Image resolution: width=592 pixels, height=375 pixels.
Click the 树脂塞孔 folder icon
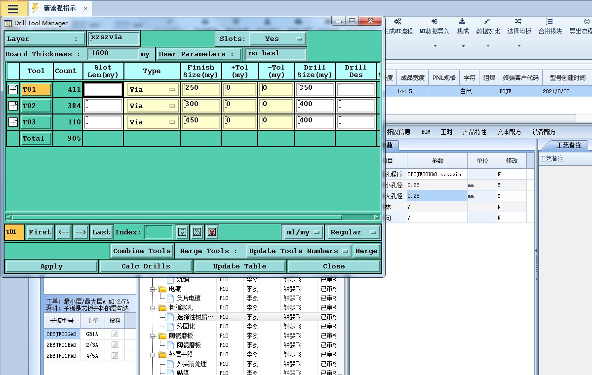click(163, 308)
